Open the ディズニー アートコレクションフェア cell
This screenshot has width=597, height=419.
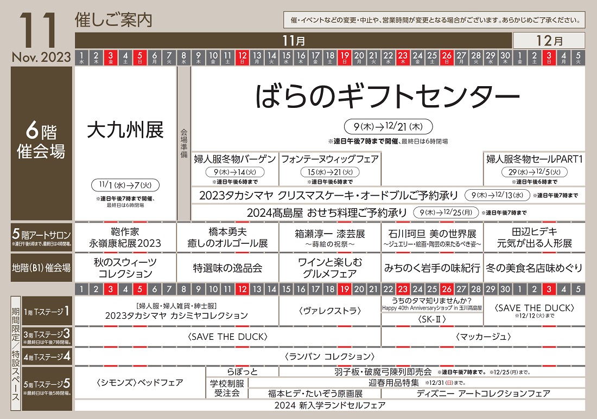click(484, 394)
